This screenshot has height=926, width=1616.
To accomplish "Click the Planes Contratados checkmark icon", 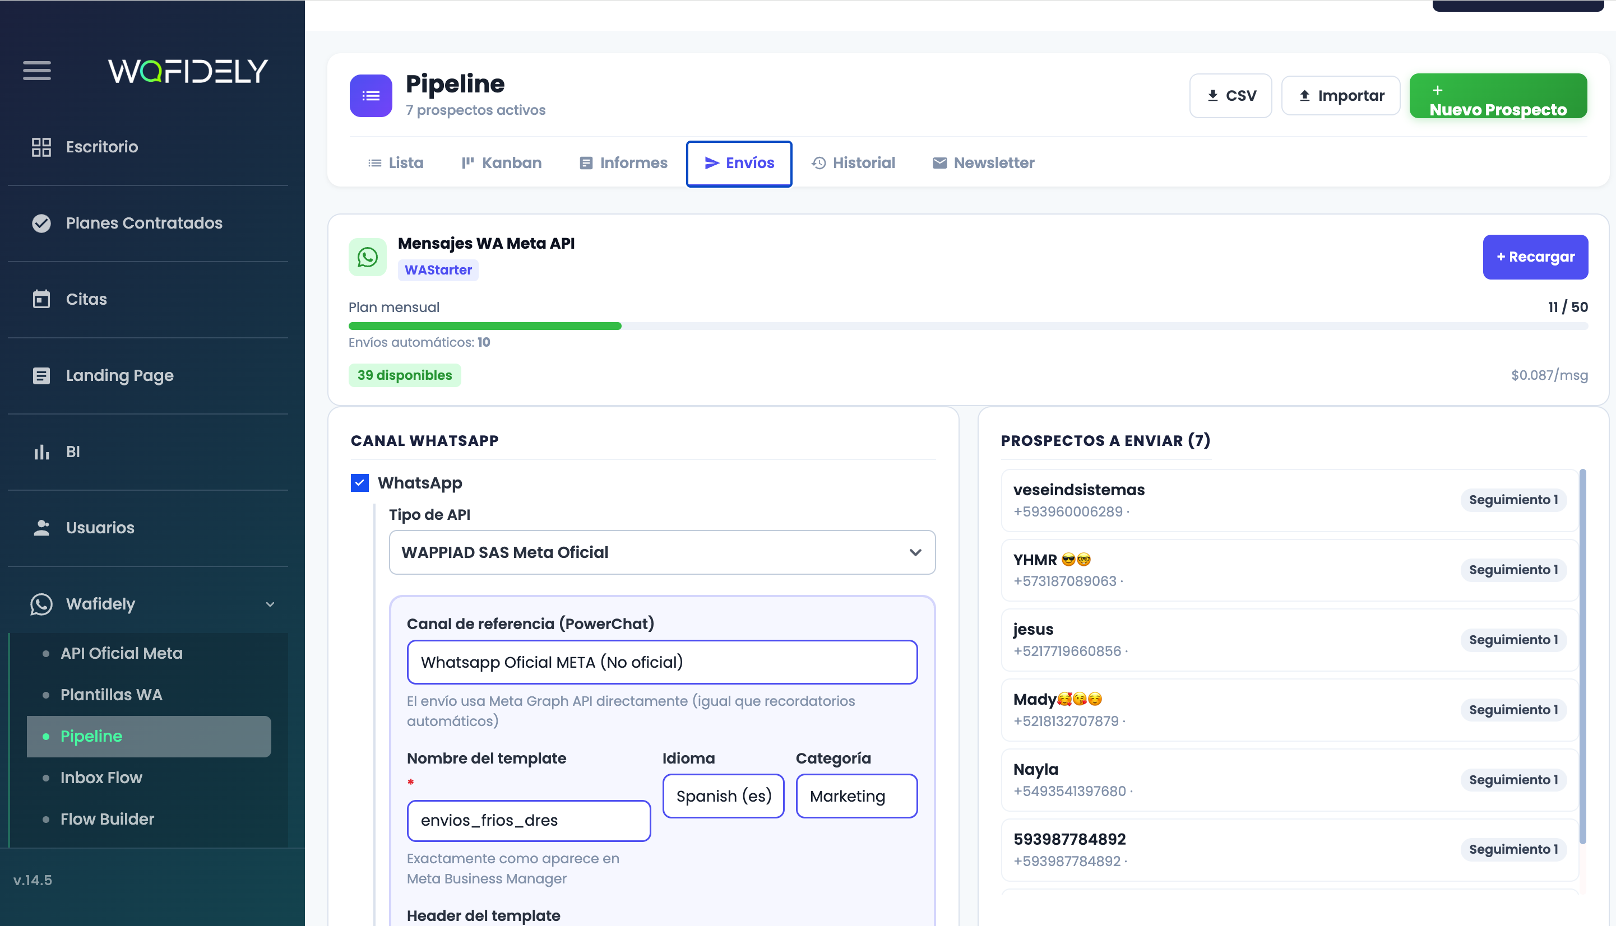I will pyautogui.click(x=41, y=223).
